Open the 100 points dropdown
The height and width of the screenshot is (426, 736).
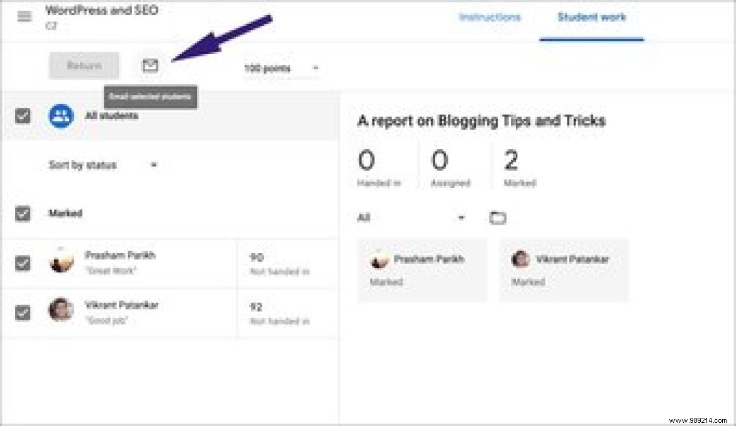(281, 67)
